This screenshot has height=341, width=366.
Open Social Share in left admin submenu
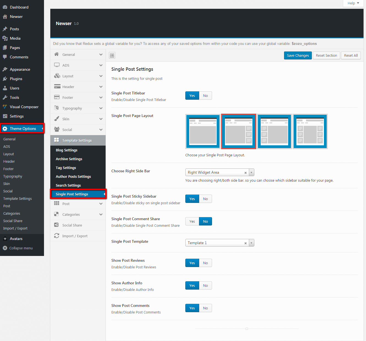point(13,221)
